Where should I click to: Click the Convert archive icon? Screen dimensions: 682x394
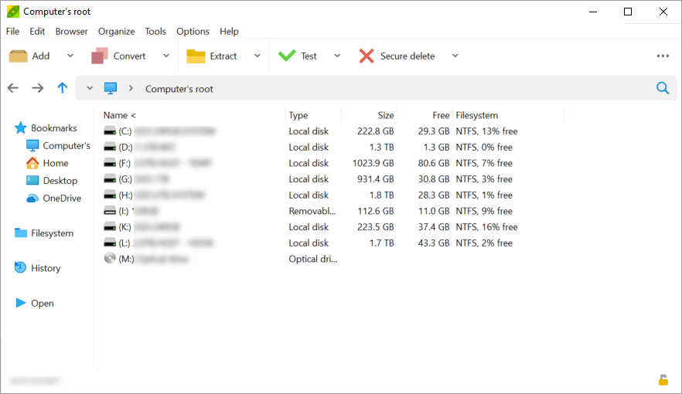click(100, 56)
